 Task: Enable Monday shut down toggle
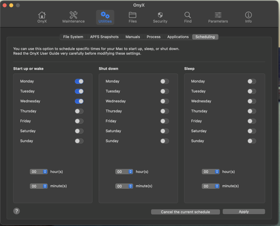165,81
